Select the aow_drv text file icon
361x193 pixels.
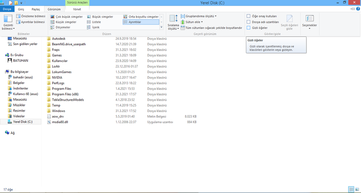click(49, 116)
